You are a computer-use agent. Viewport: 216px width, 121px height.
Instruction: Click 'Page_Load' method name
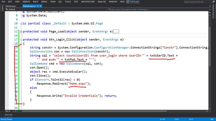pyautogui.click(x=57, y=32)
